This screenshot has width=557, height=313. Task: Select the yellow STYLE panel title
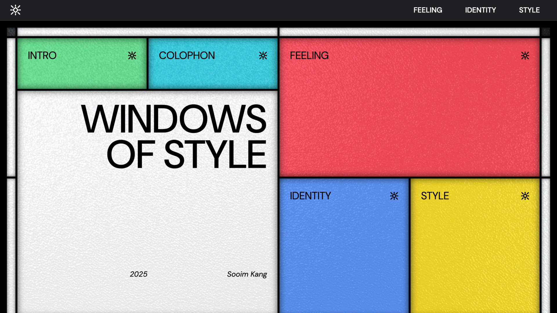[x=435, y=196]
